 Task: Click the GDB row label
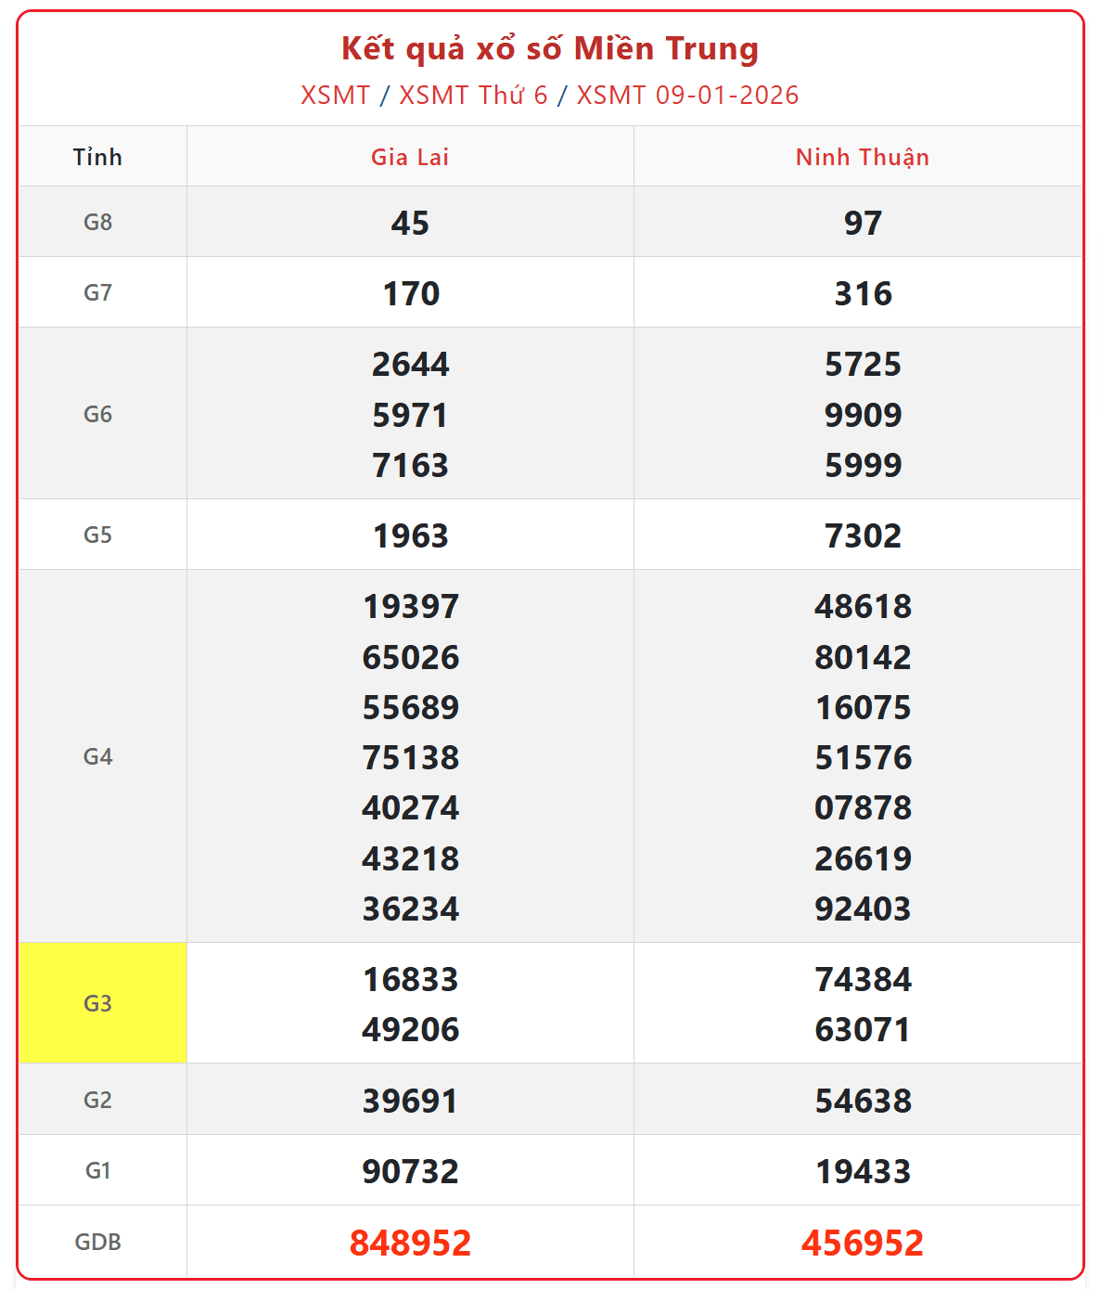point(98,1242)
